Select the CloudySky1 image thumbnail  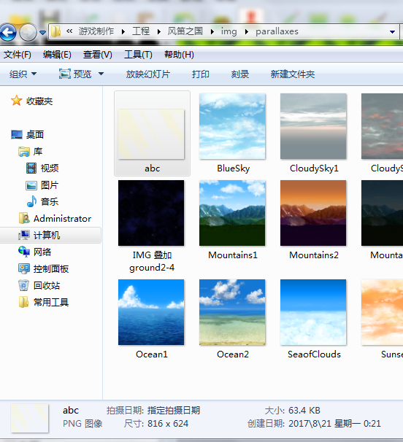pos(313,126)
